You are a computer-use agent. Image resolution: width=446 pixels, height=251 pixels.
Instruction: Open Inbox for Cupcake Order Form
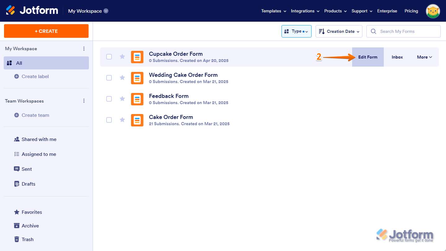click(397, 57)
